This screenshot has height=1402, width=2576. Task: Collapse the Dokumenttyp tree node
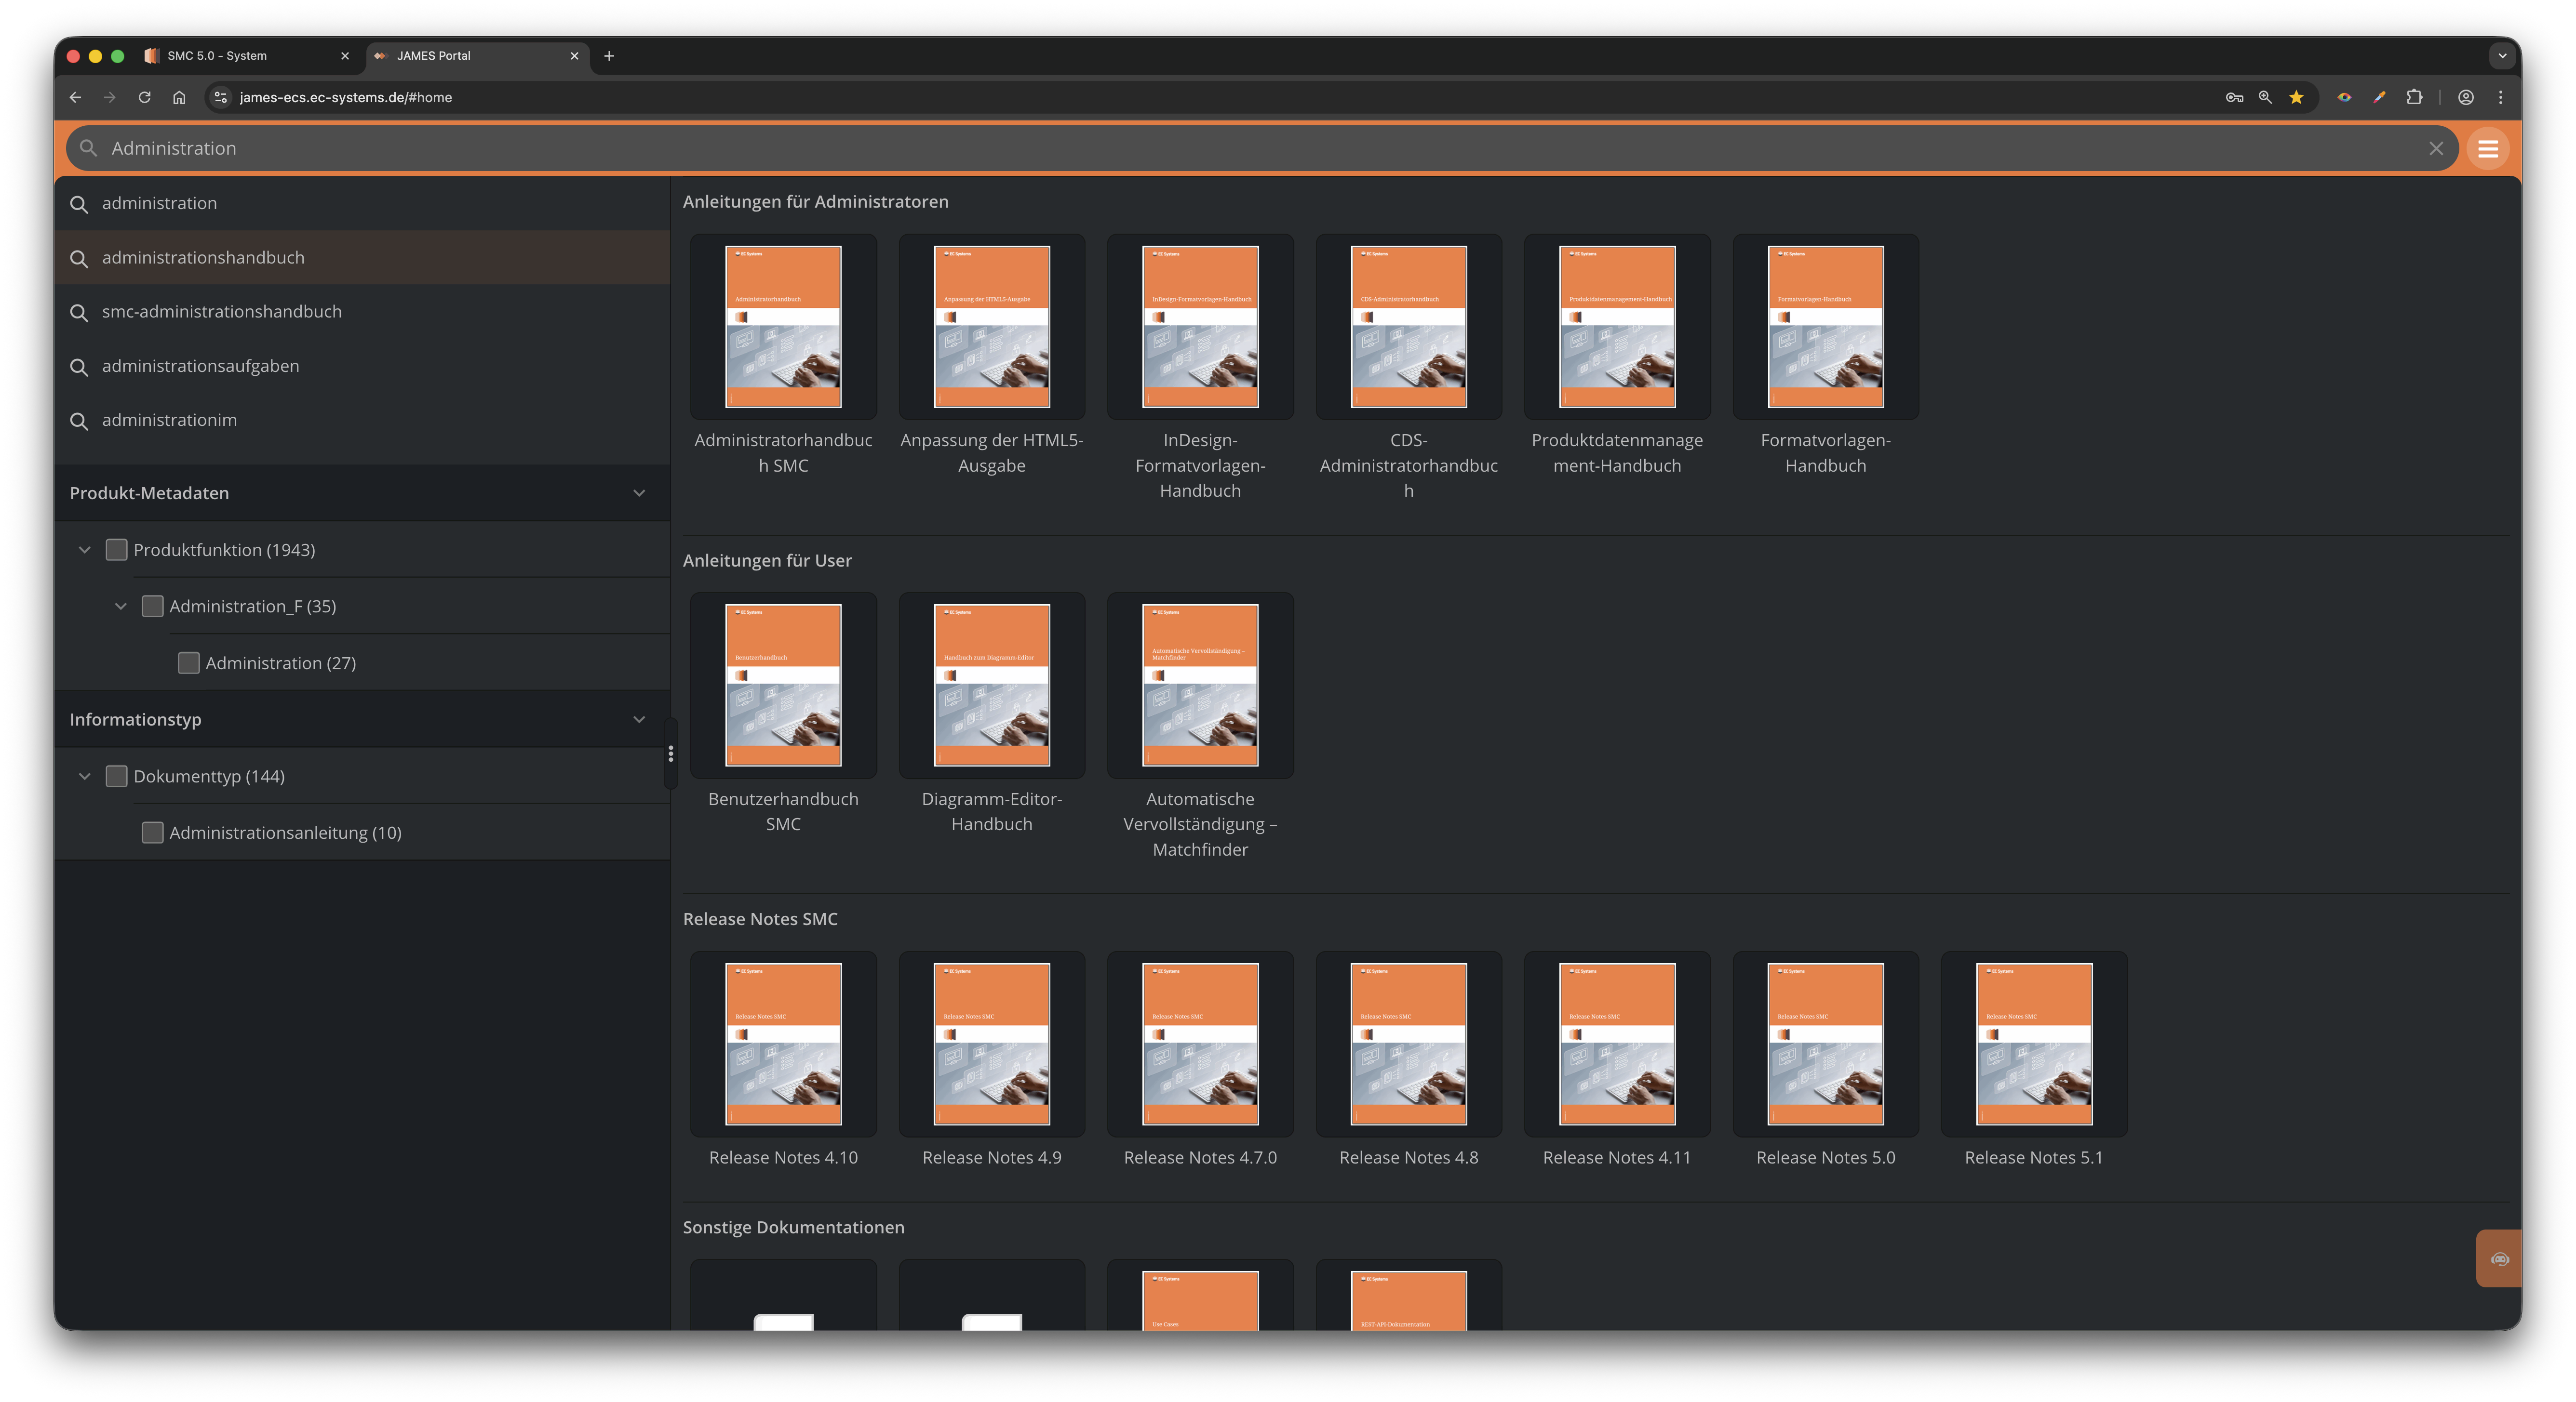point(85,777)
